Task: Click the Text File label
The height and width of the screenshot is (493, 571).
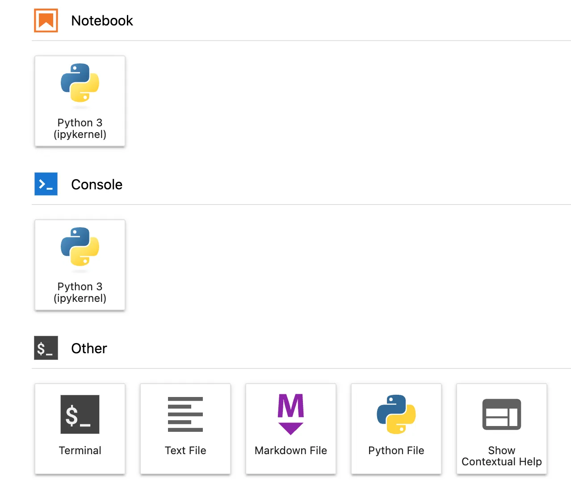Action: point(185,451)
